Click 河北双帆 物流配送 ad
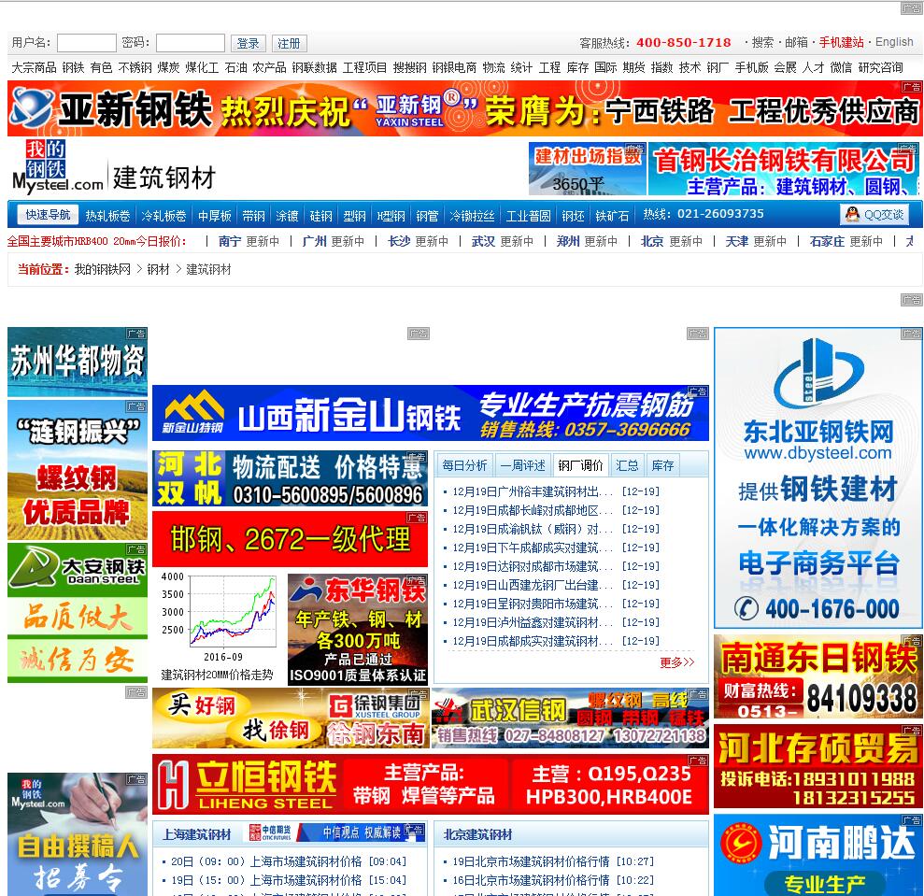The image size is (924, 896). pyautogui.click(x=290, y=478)
